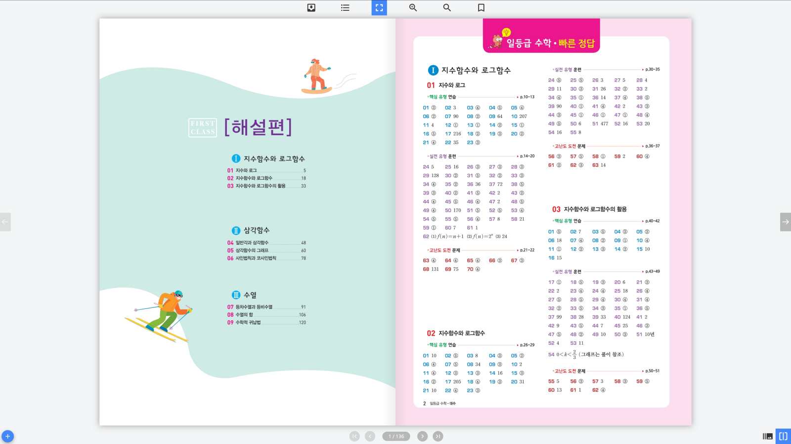Image resolution: width=791 pixels, height=444 pixels.
Task: Toggle fullscreen mode icon
Action: click(x=379, y=7)
